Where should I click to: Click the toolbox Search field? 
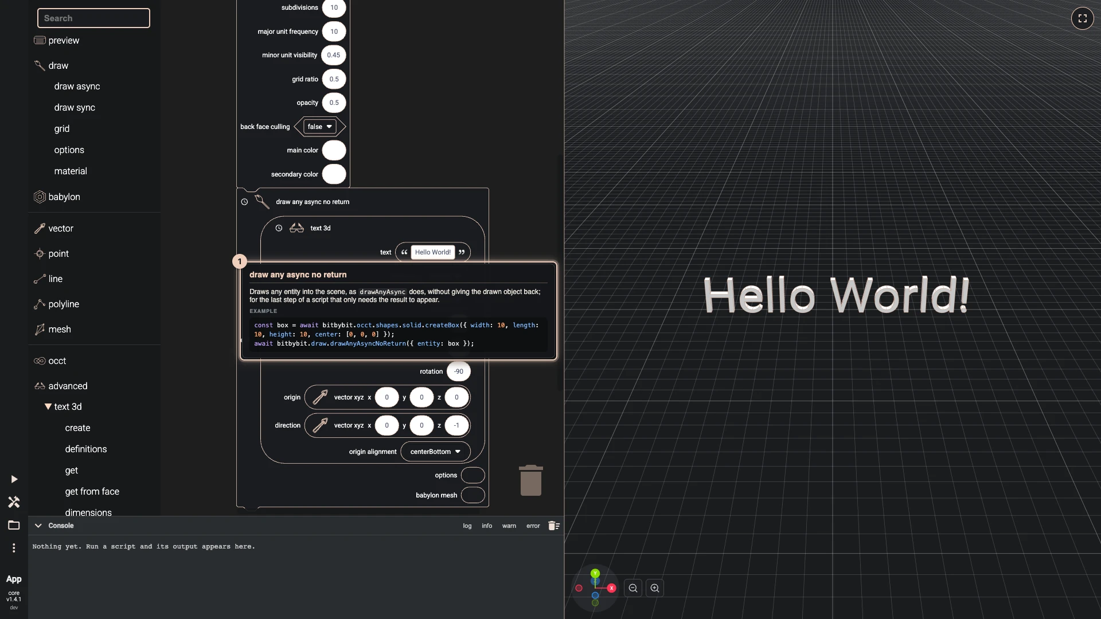(x=93, y=18)
